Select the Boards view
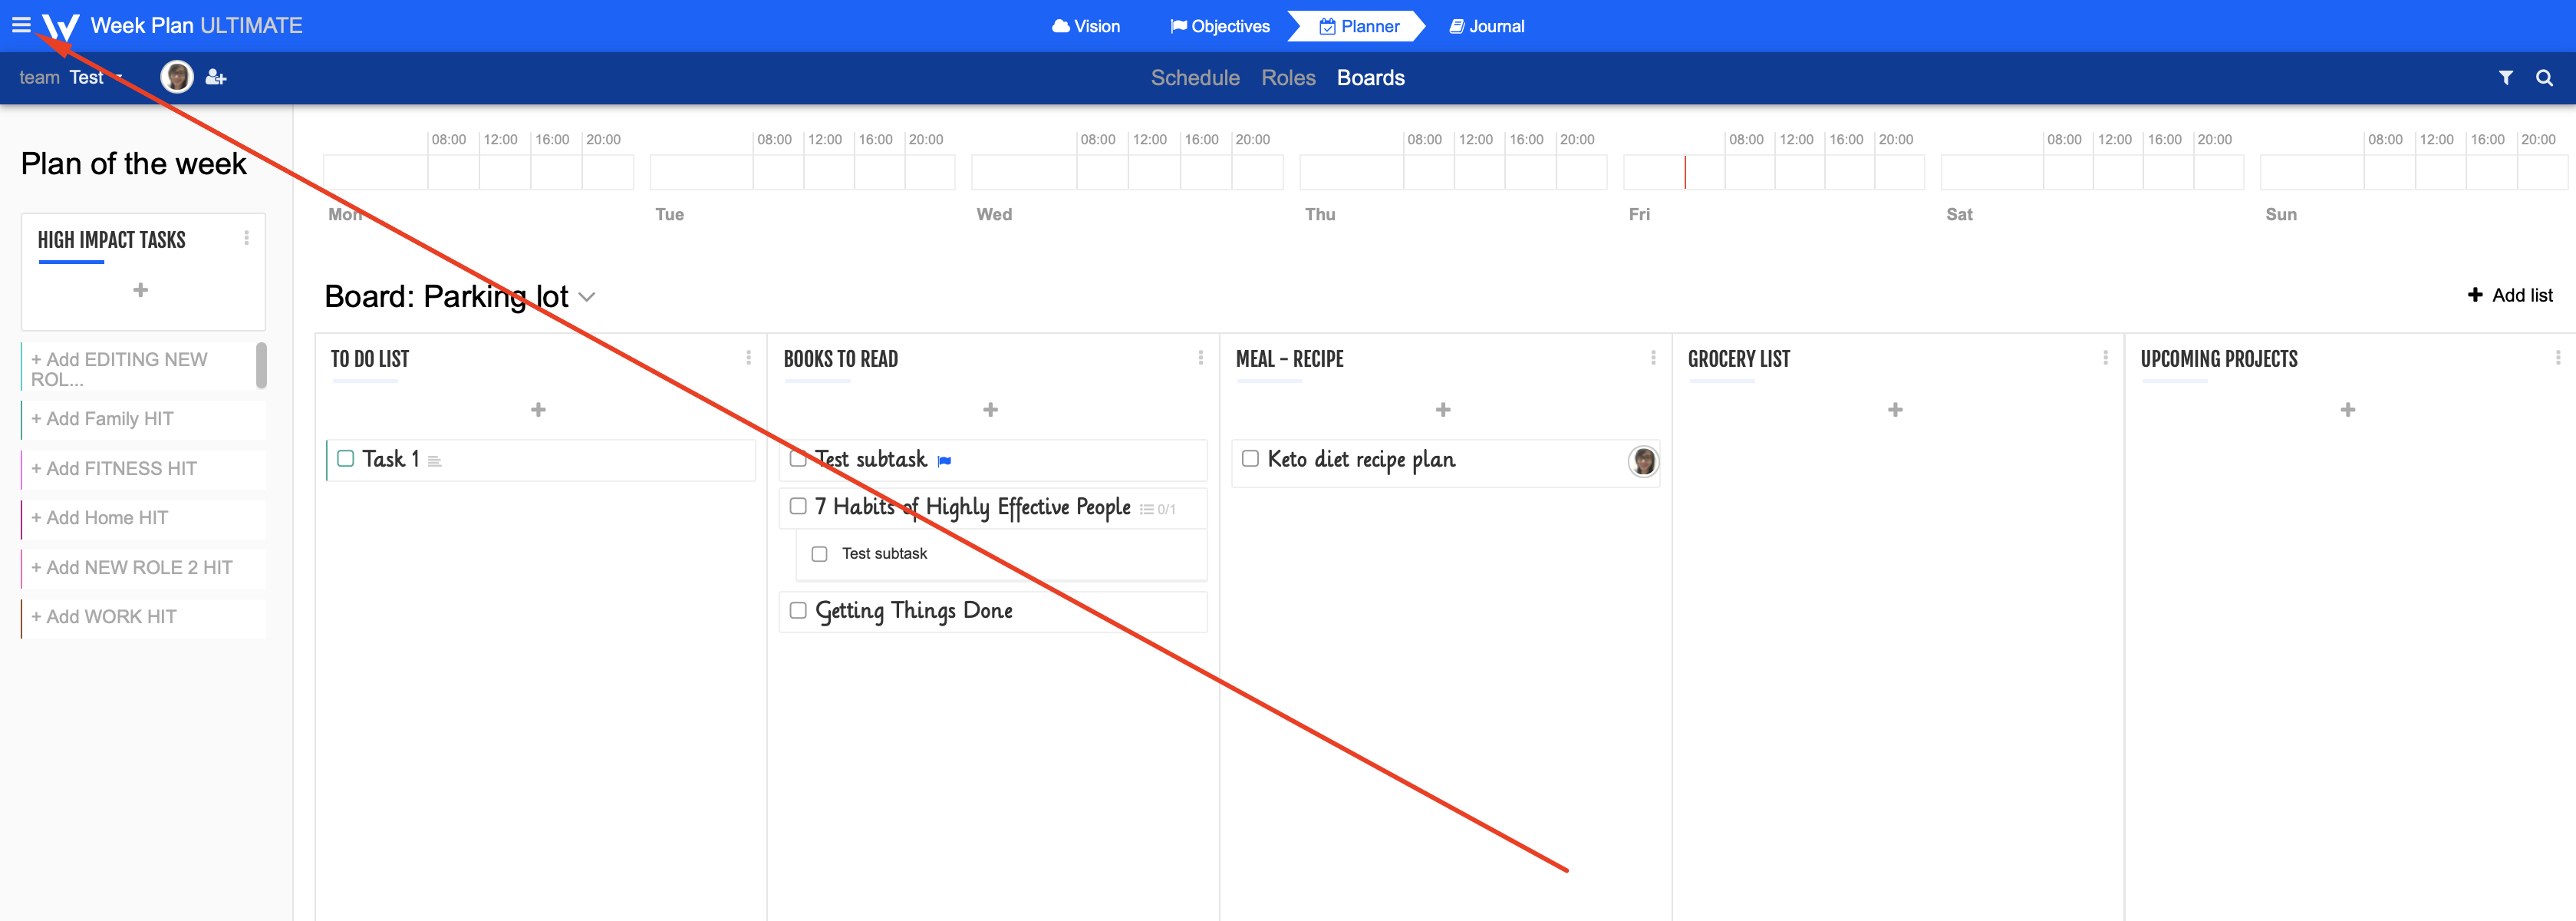The image size is (2576, 921). tap(1370, 78)
